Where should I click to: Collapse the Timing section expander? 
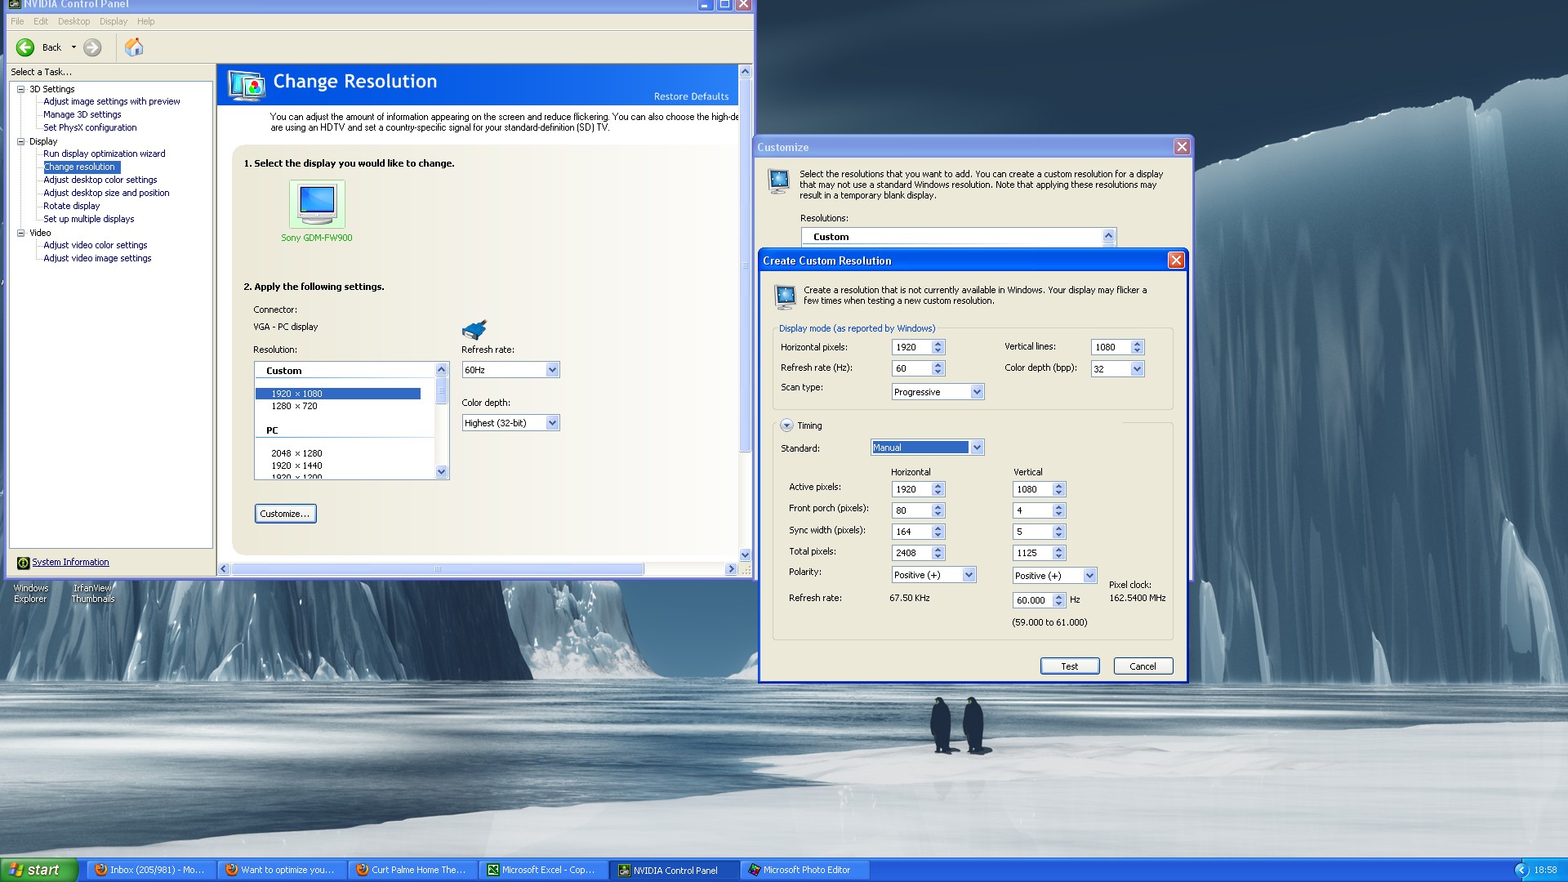[786, 425]
